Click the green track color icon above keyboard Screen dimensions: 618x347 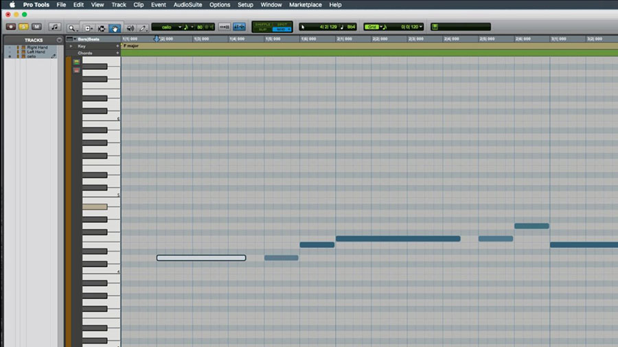pyautogui.click(x=76, y=62)
